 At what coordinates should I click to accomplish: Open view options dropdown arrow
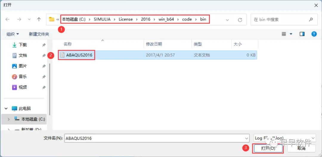(x=291, y=34)
